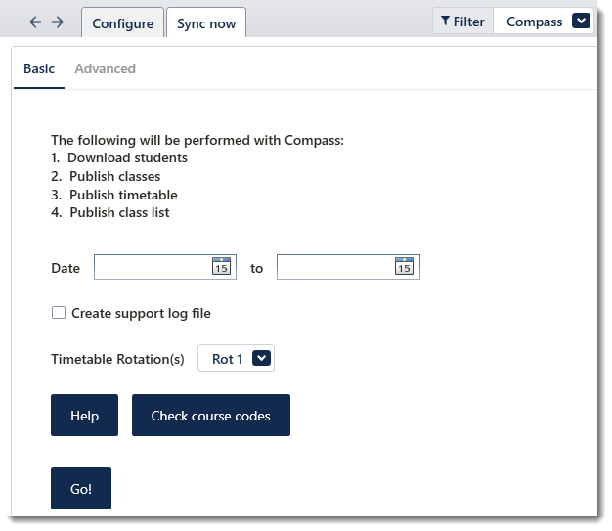Open the end date calendar picker
This screenshot has height=531, width=612.
(404, 266)
